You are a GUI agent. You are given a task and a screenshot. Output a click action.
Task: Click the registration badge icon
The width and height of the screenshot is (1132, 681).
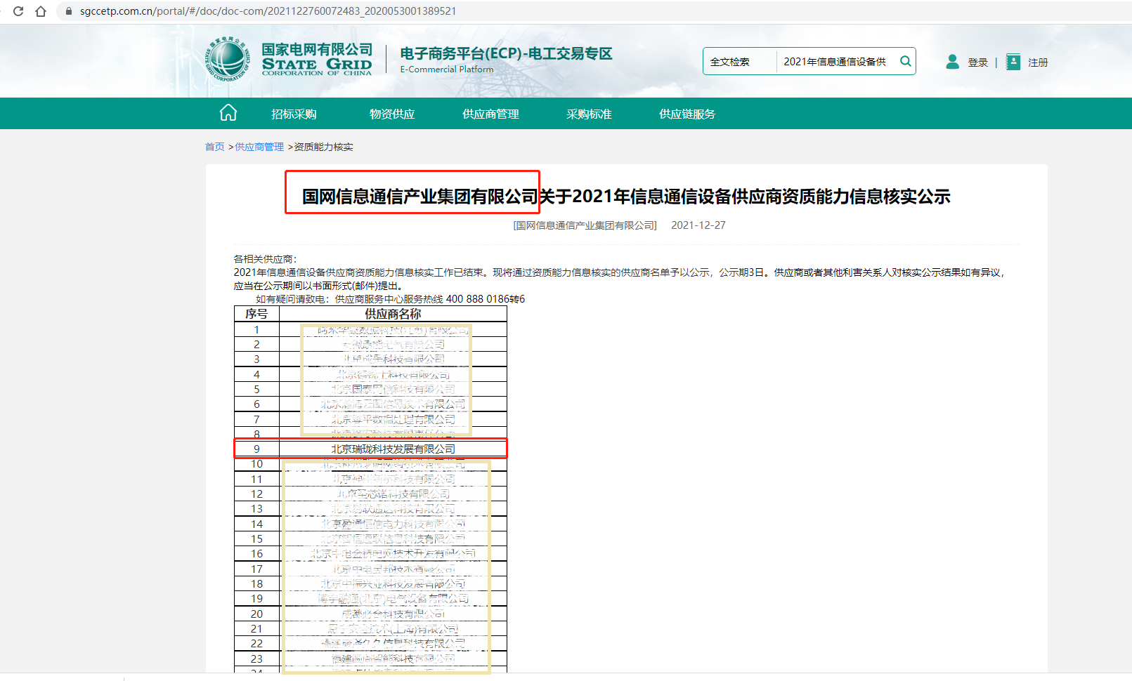click(x=1013, y=62)
